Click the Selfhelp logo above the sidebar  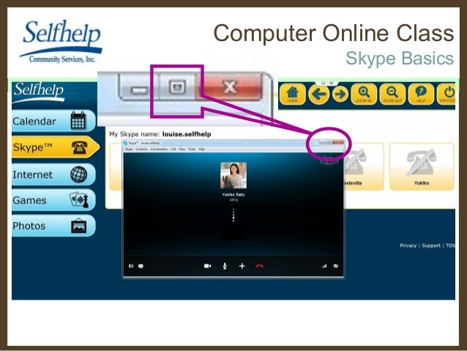[39, 92]
